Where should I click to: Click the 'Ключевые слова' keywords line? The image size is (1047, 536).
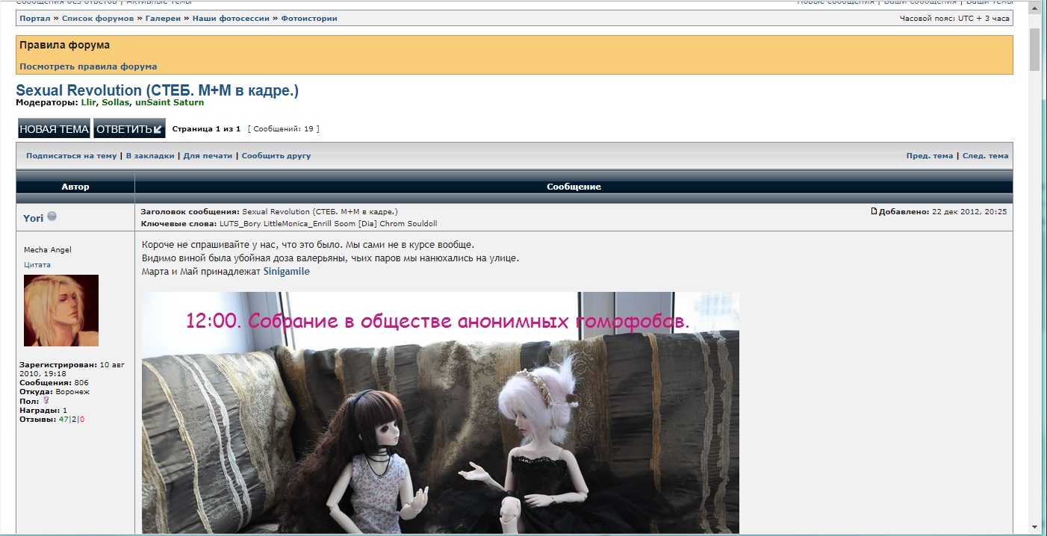click(289, 224)
